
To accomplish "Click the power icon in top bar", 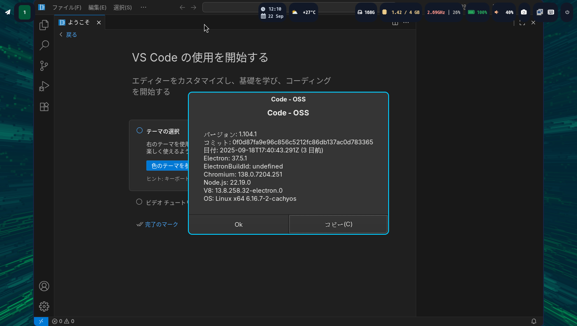I will (x=567, y=12).
